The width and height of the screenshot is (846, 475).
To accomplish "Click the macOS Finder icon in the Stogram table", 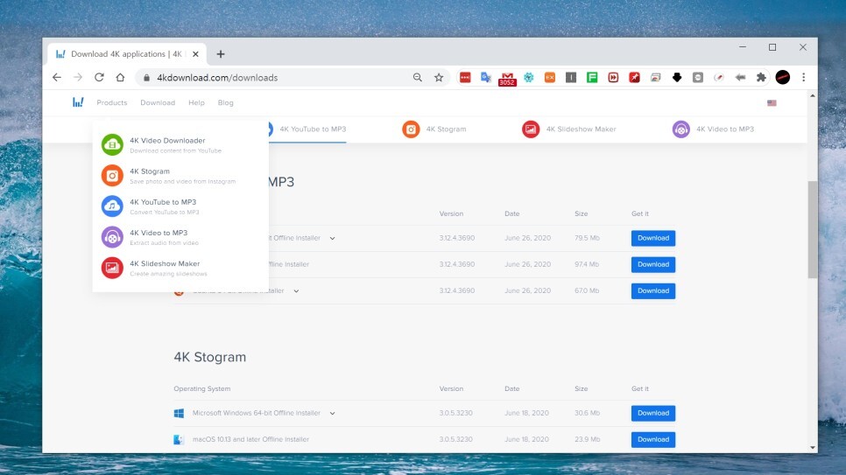I will tap(179, 440).
